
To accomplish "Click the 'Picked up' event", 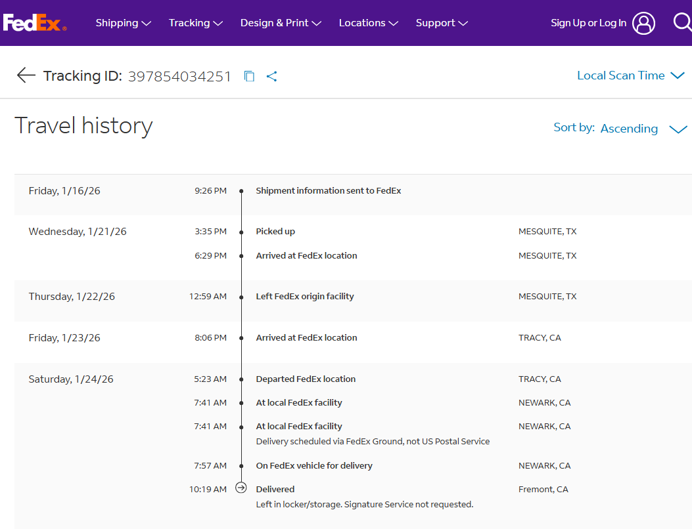I will coord(275,232).
